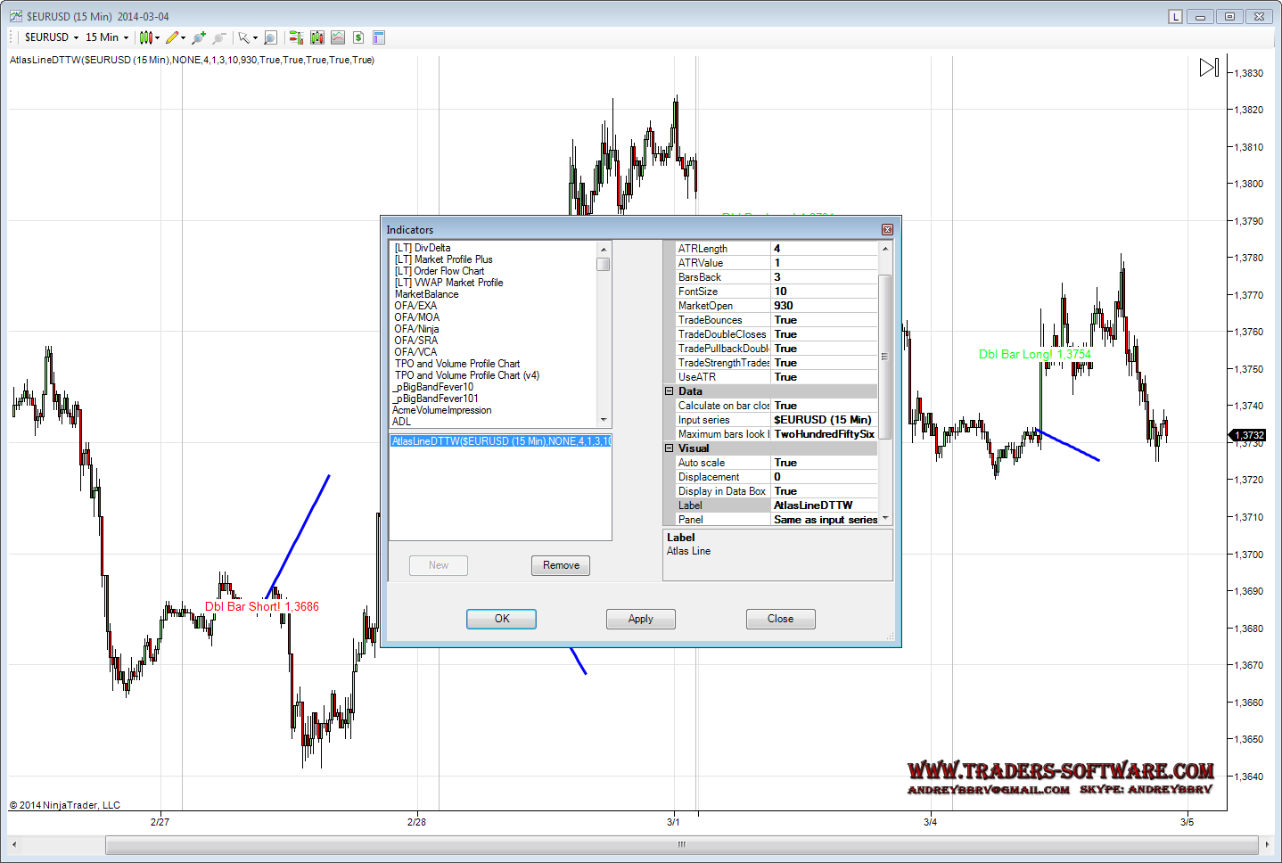
Task: Open the 15 Min interval dropdown
Action: click(107, 37)
